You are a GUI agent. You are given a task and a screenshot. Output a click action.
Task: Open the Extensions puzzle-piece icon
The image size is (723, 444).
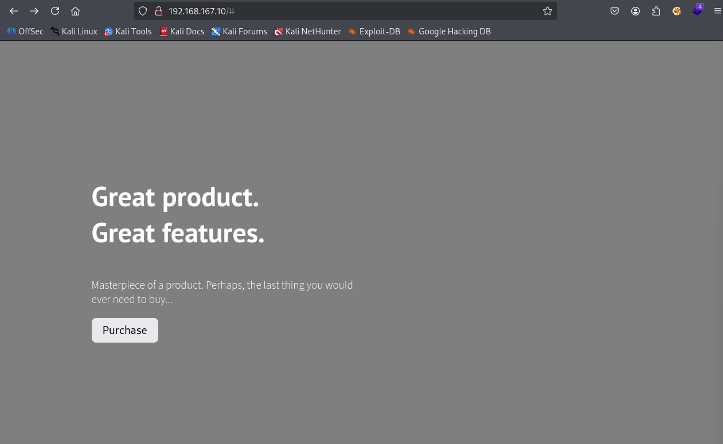click(x=656, y=11)
